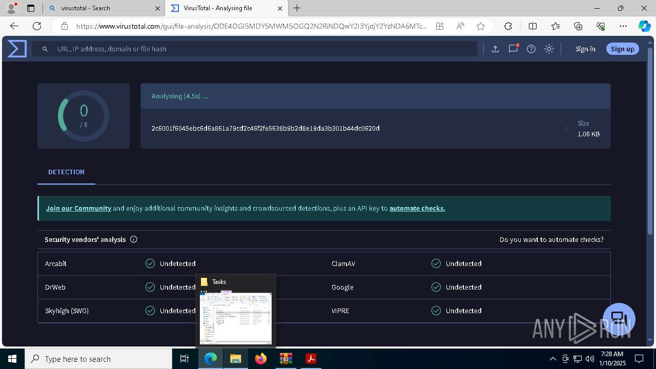Follow the automate checks link
The image size is (656, 369).
pyautogui.click(x=417, y=208)
